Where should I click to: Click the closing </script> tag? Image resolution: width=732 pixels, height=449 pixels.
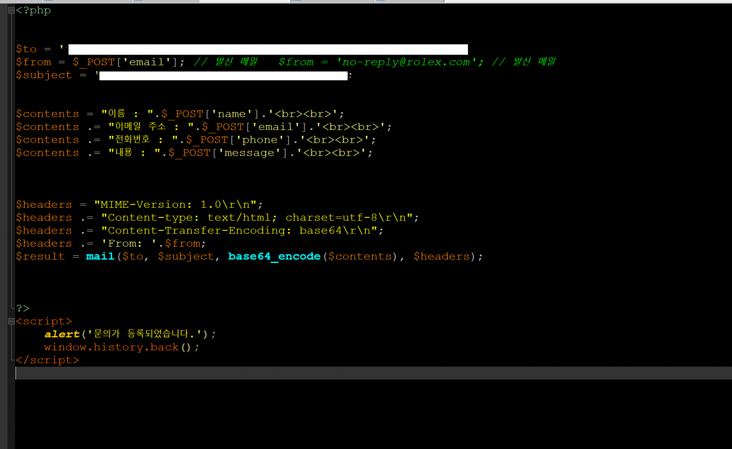[48, 360]
